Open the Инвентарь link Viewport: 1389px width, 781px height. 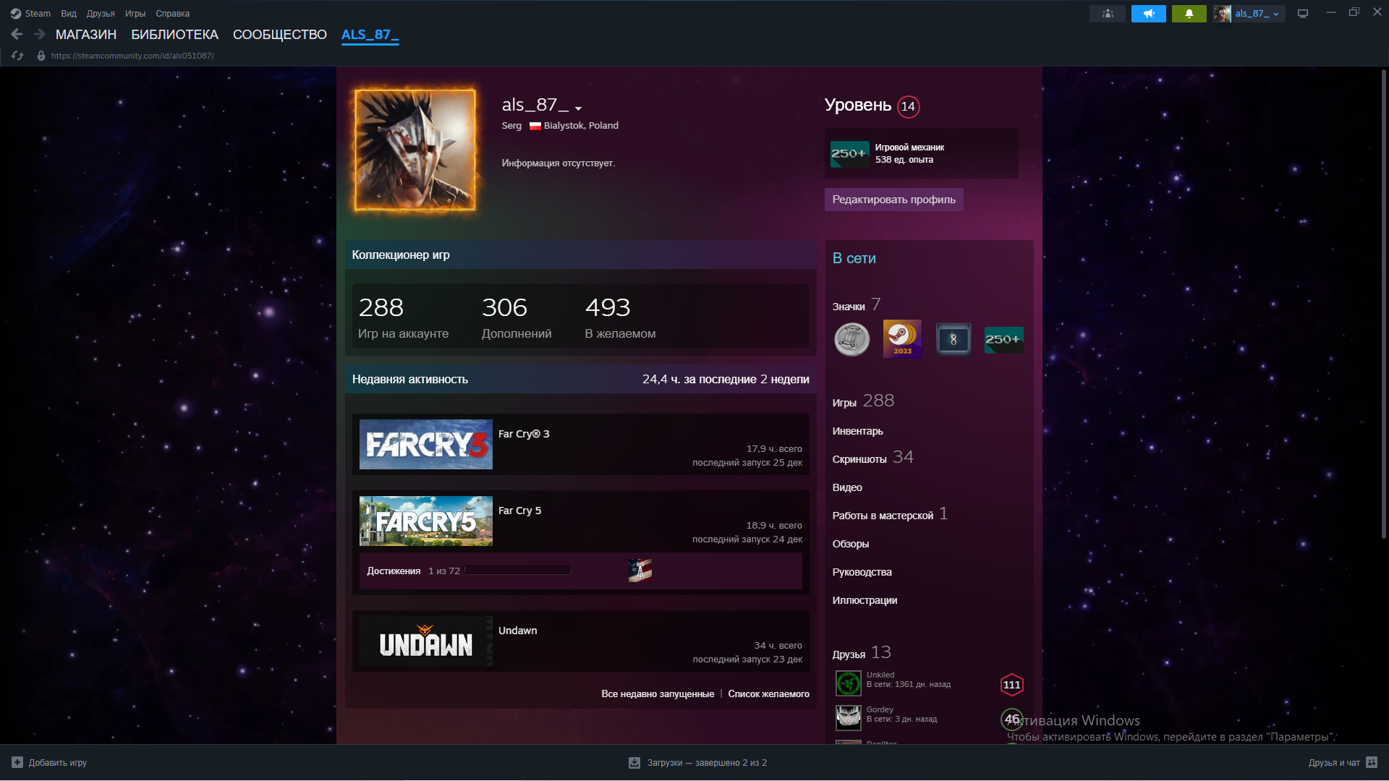(858, 431)
